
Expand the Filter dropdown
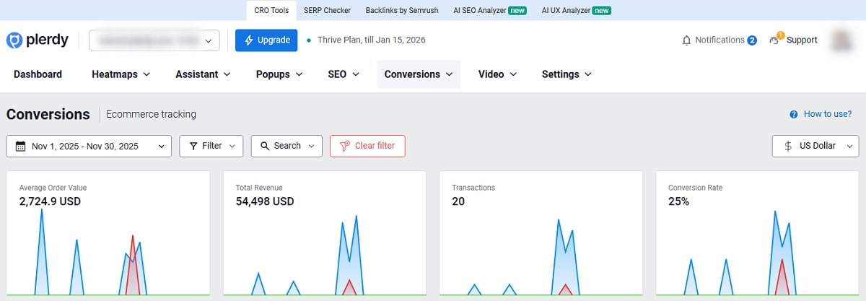point(211,146)
